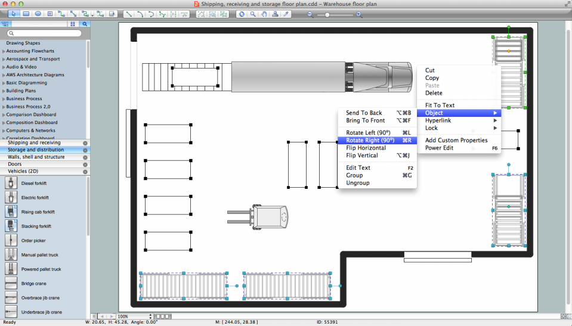The image size is (572, 326).
Task: Activate the pointer selection tool
Action: coord(14,14)
